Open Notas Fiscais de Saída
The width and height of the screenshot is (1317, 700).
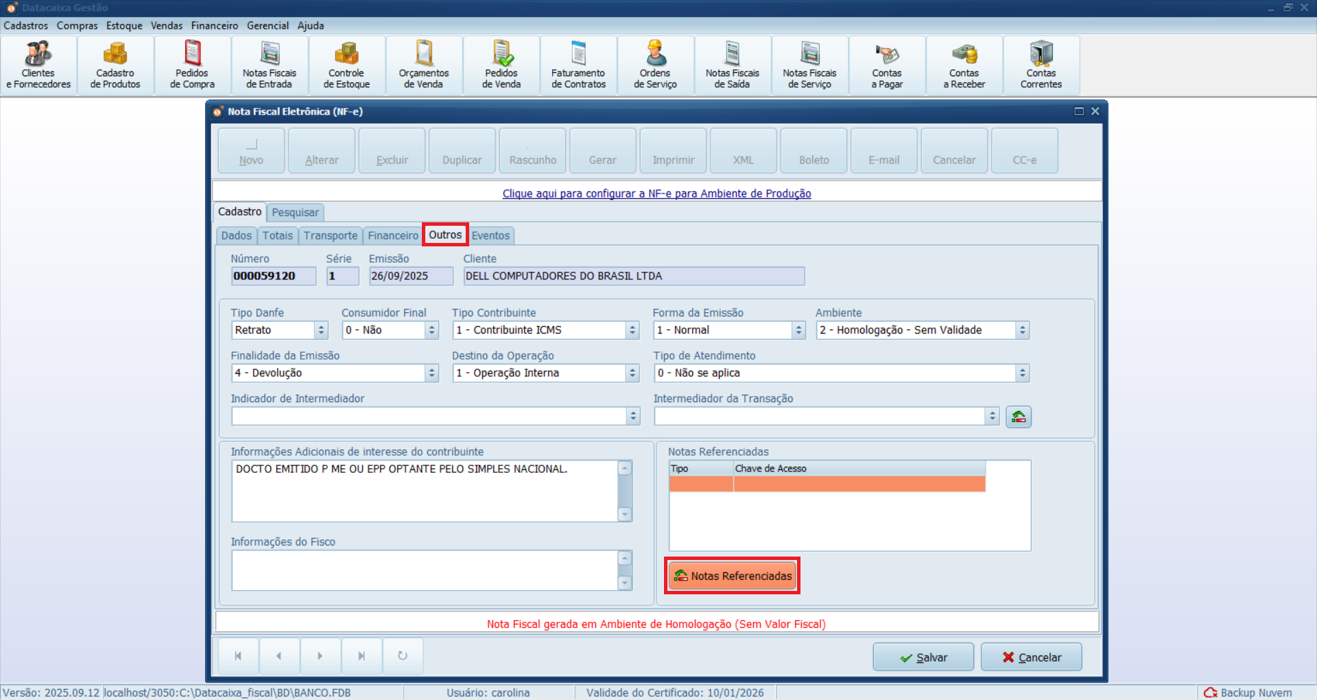coord(733,66)
